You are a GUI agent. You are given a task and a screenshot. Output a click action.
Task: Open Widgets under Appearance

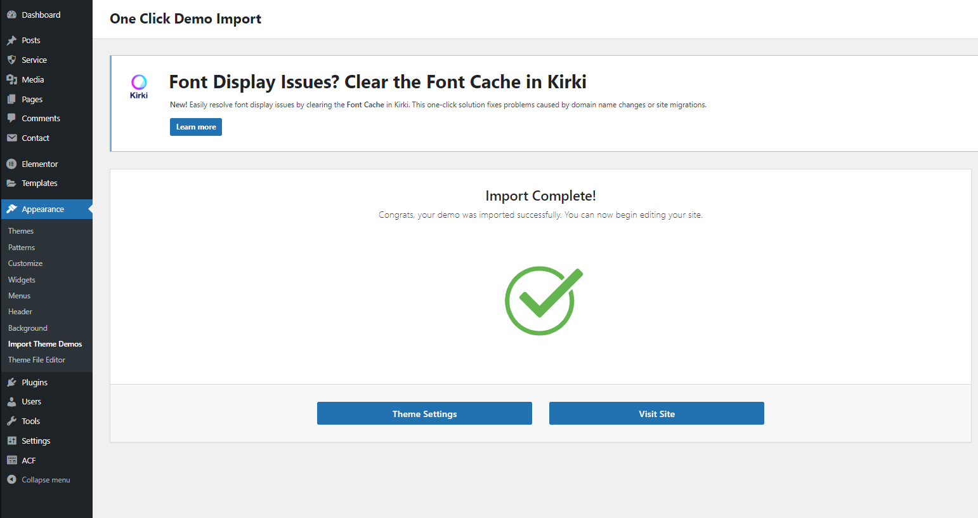pyautogui.click(x=22, y=280)
